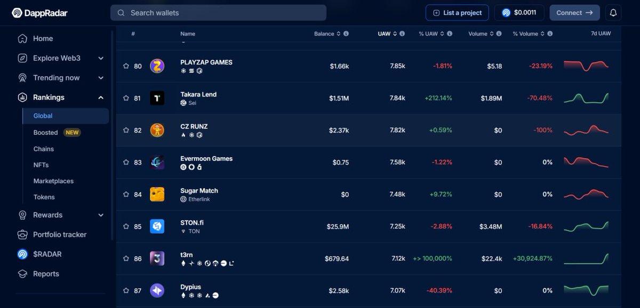
Task: Click STON.fi balance $25.9M
Action: (338, 226)
